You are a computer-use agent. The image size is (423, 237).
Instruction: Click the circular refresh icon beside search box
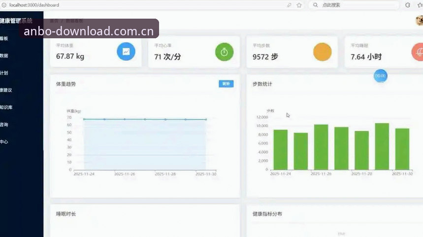click(408, 5)
